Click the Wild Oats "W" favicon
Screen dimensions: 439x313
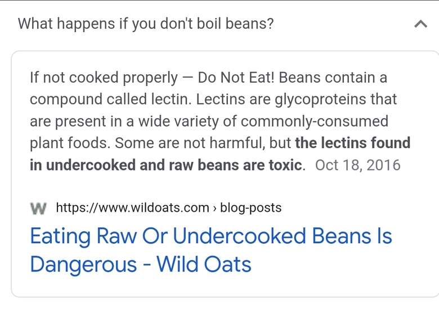38,208
